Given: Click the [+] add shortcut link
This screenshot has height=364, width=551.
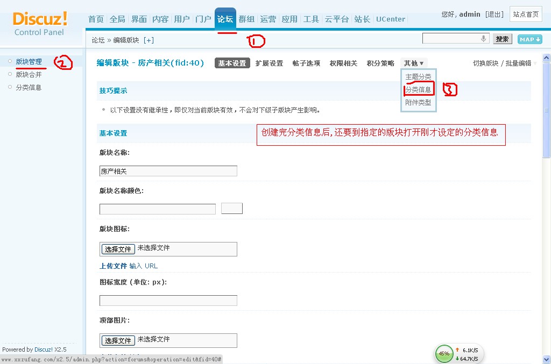Looking at the screenshot, I should click(x=149, y=40).
